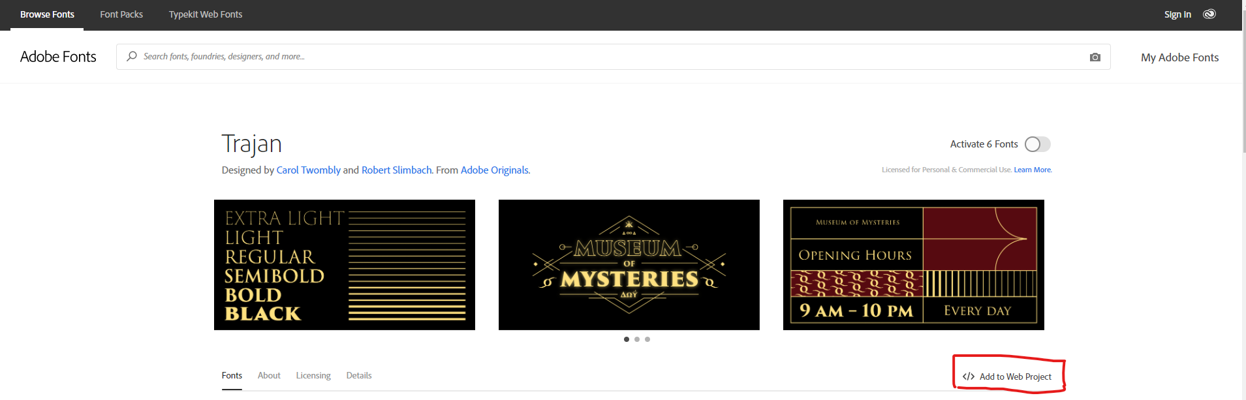Focus the font search input field
The height and width of the screenshot is (400, 1246).
607,57
